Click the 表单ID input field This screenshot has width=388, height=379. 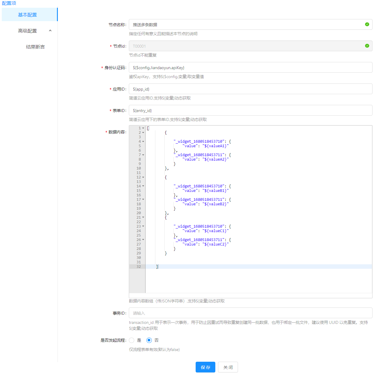coord(251,110)
